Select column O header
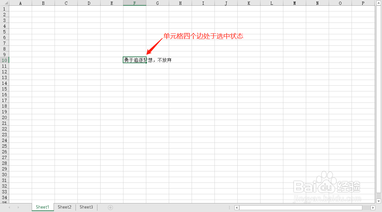 pos(340,3)
